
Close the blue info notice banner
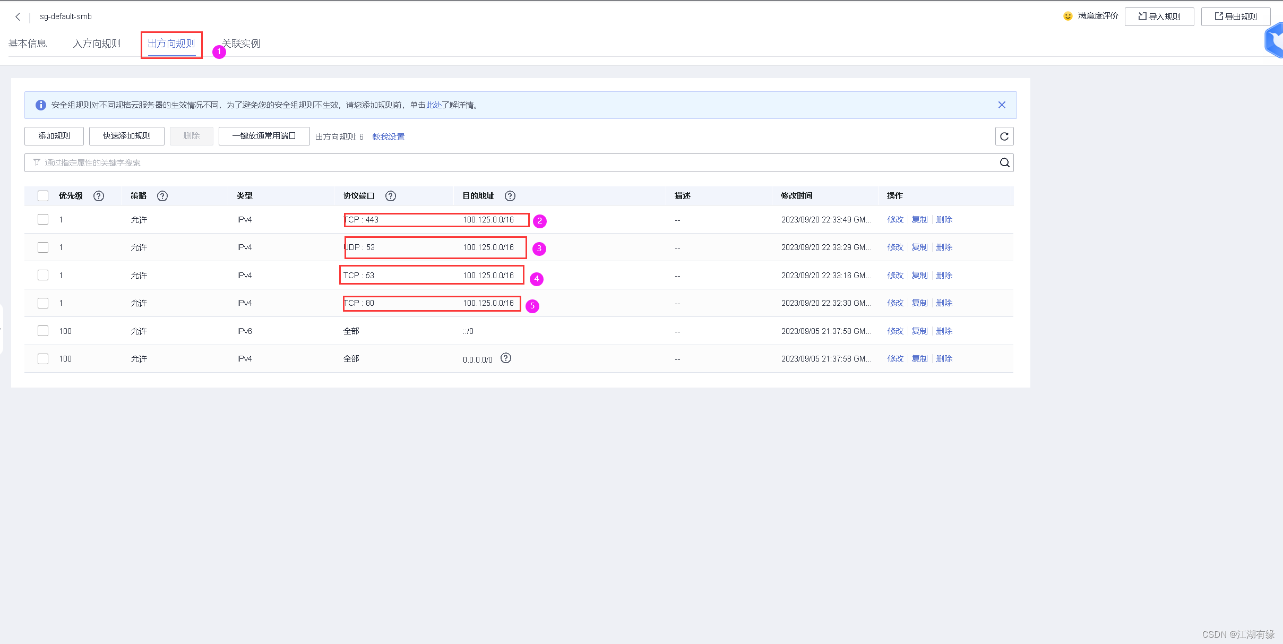point(1002,105)
